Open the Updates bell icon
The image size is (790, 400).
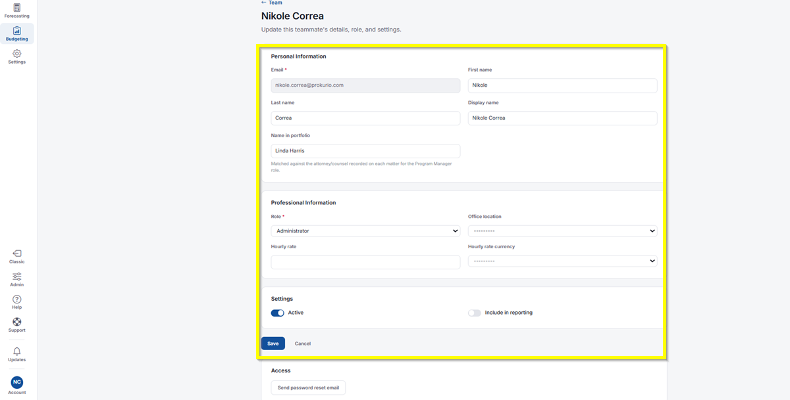(x=16, y=352)
